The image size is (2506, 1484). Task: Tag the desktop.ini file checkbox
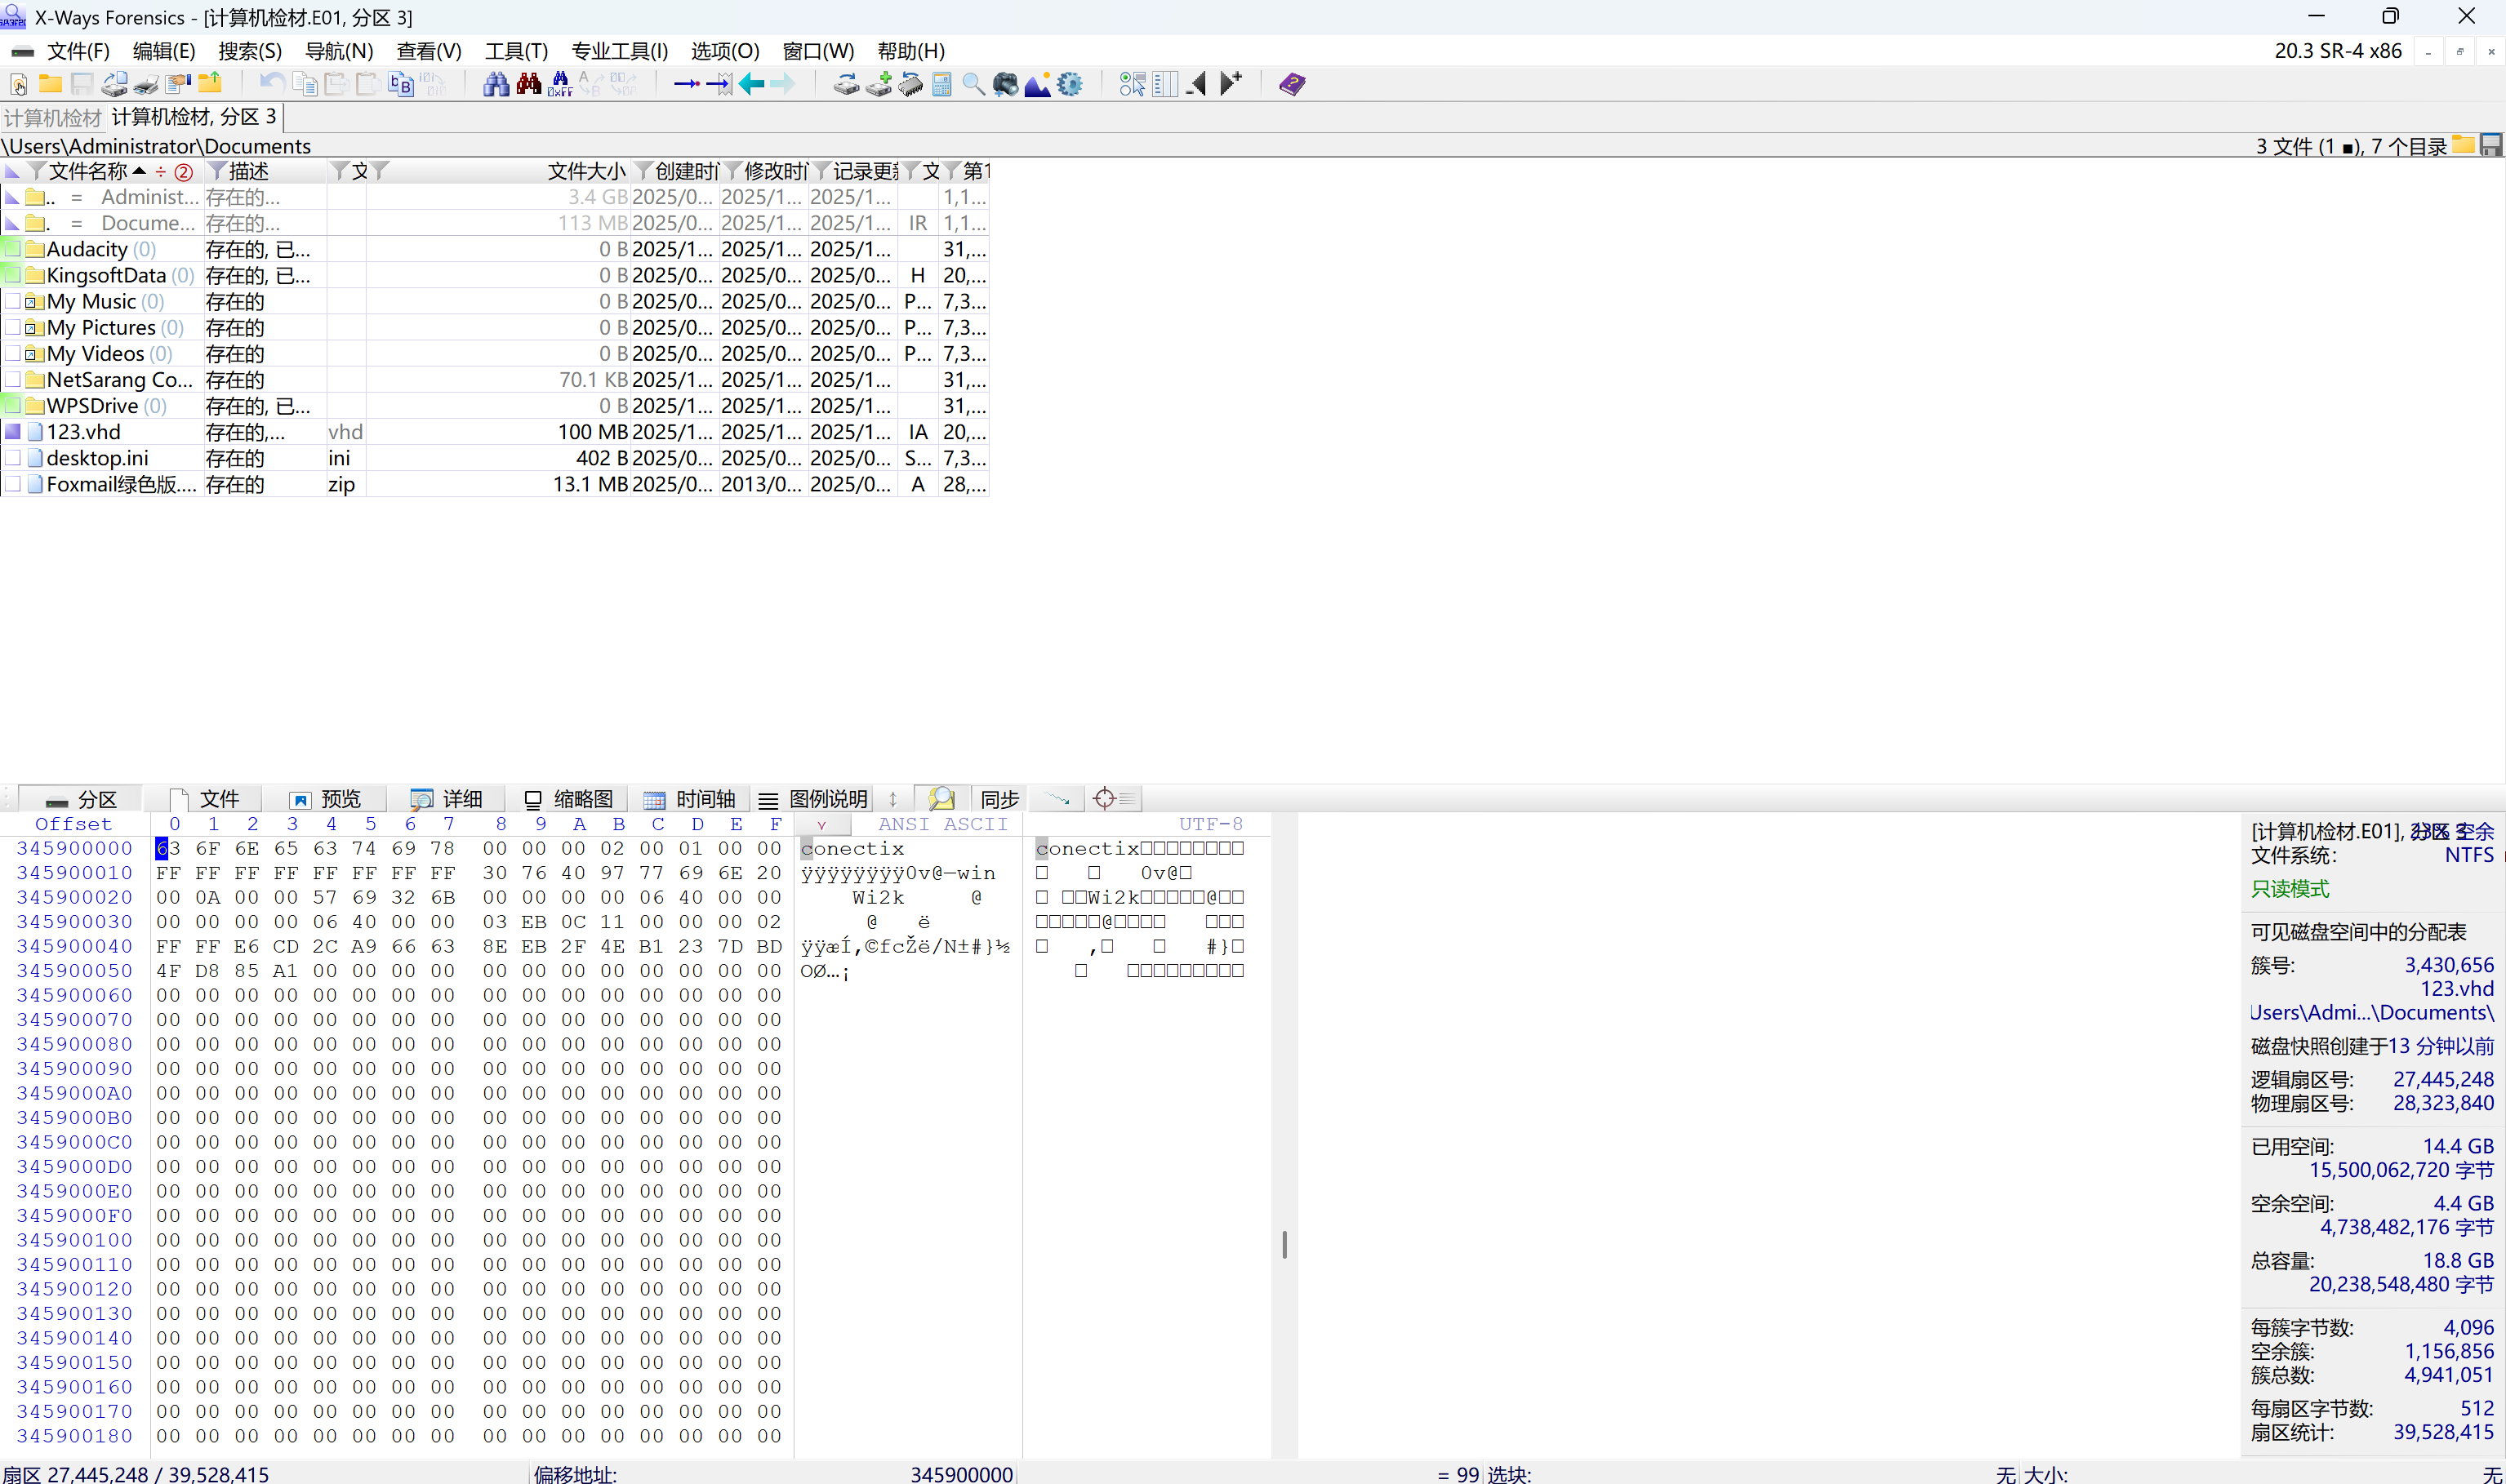click(x=13, y=458)
